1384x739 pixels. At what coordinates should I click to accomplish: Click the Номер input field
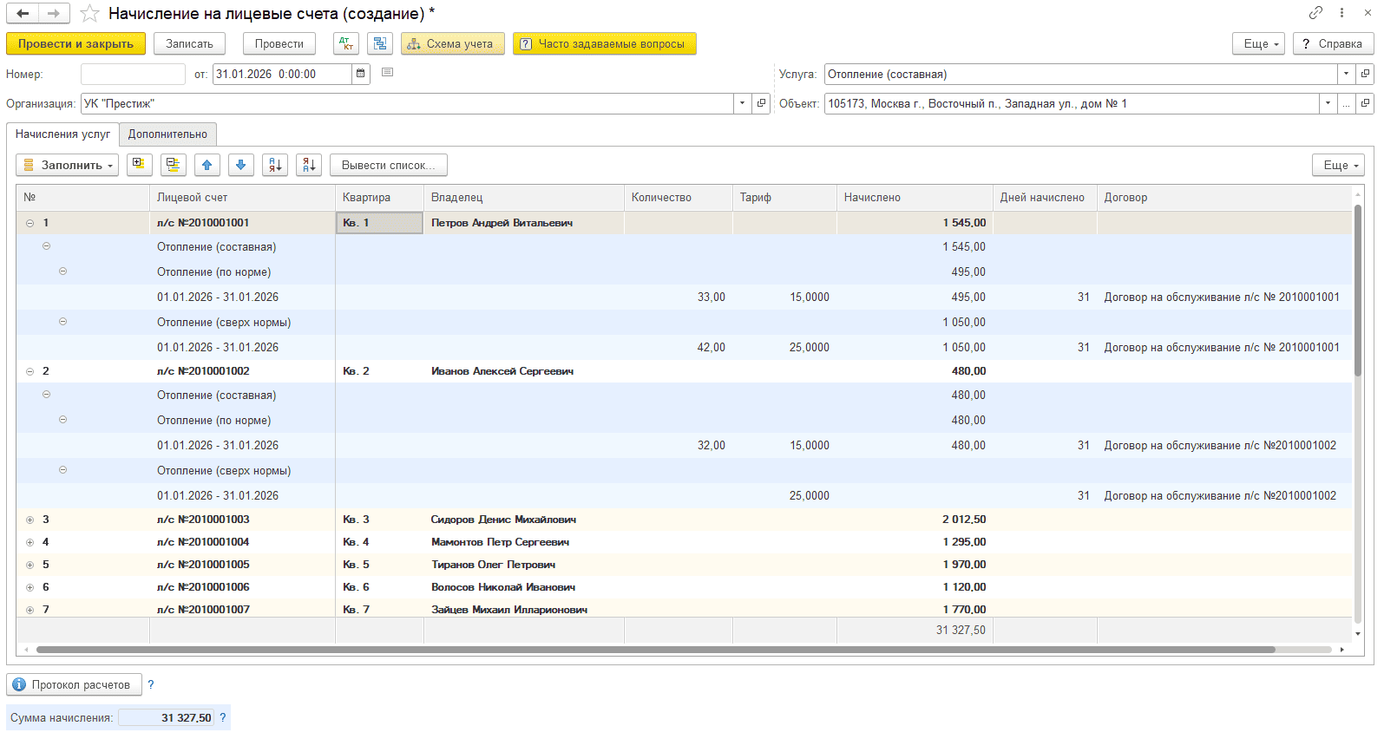tap(133, 74)
